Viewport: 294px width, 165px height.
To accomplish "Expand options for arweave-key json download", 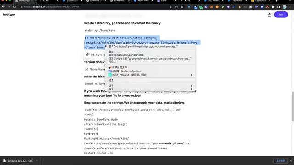I will [37, 161].
